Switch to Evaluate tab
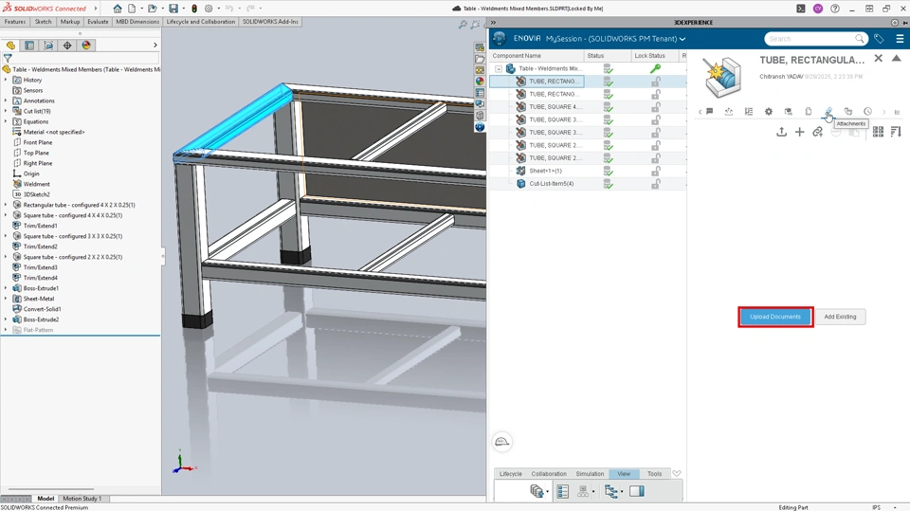910x511 pixels. pyautogui.click(x=98, y=22)
